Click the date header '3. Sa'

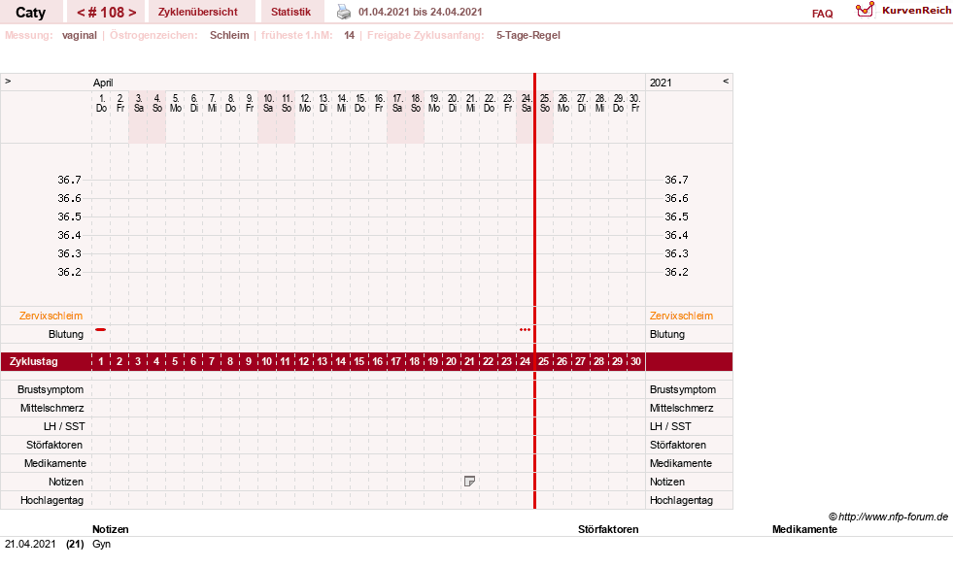pos(139,103)
